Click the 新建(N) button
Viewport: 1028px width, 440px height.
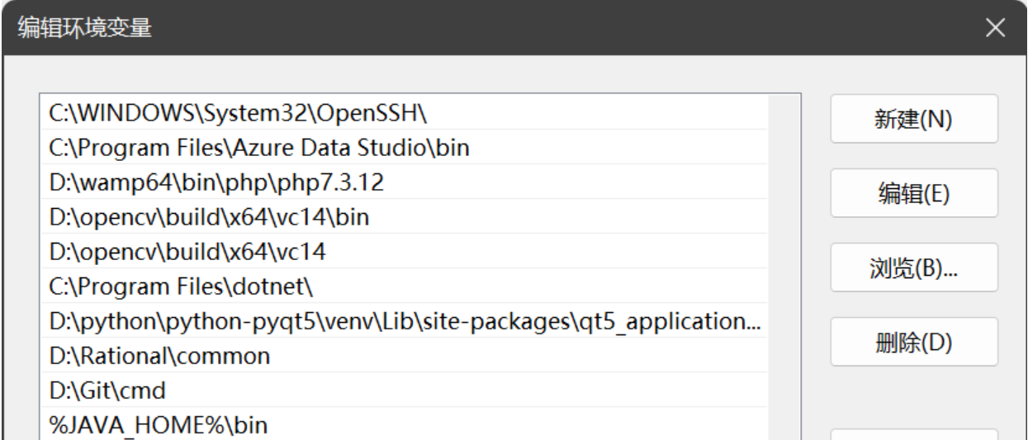click(913, 120)
